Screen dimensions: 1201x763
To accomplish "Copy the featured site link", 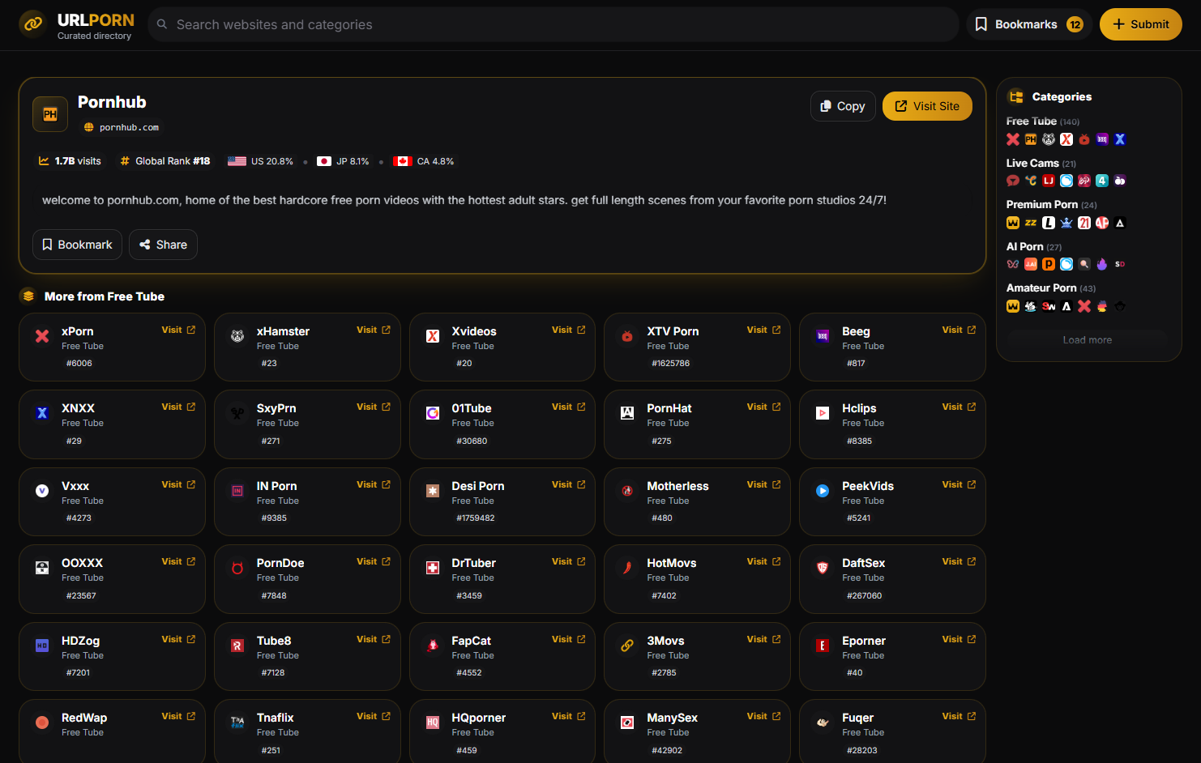I will (843, 106).
